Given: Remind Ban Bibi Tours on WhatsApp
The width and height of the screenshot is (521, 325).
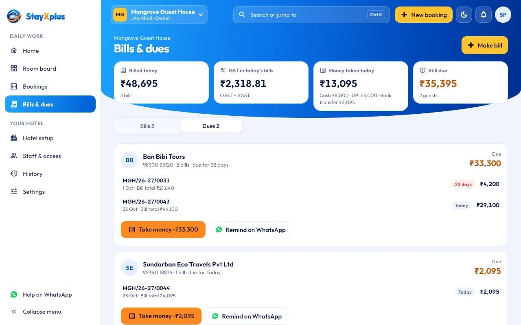Looking at the screenshot, I should (250, 230).
